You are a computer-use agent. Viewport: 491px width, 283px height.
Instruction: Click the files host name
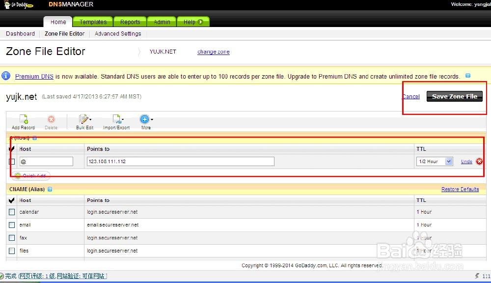[24, 251]
